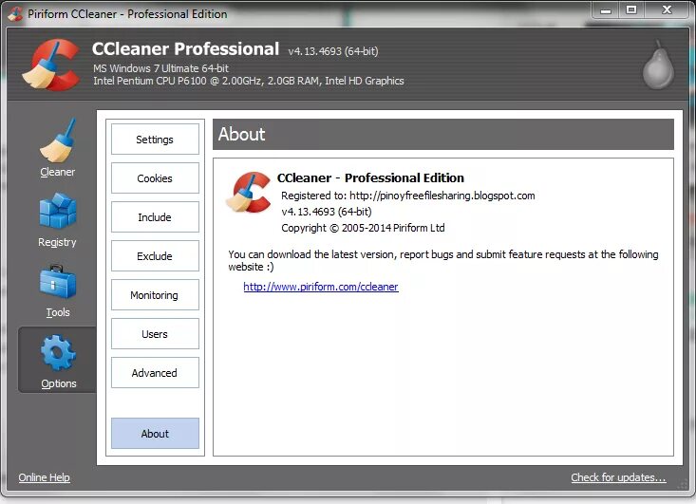This screenshot has height=504, width=696.
Task: Open the Cleaner section broom icon
Action: pyautogui.click(x=58, y=140)
